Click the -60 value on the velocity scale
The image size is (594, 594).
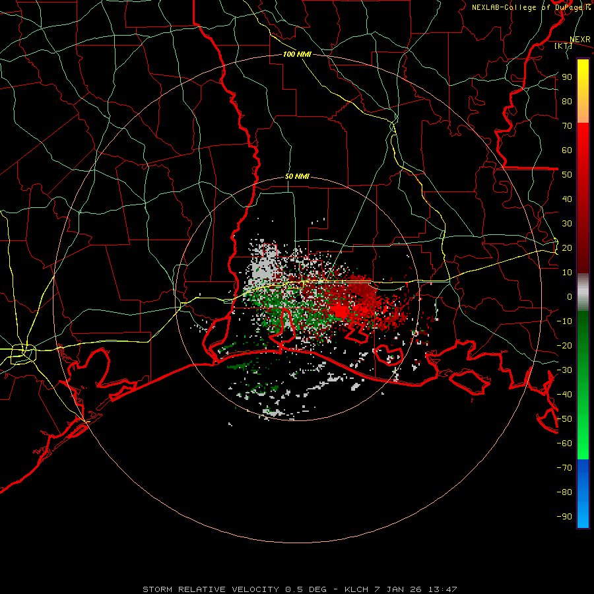pos(564,444)
